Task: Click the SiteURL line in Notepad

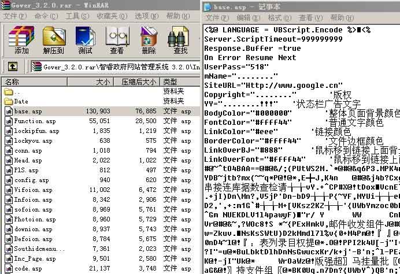Action: click(273, 85)
